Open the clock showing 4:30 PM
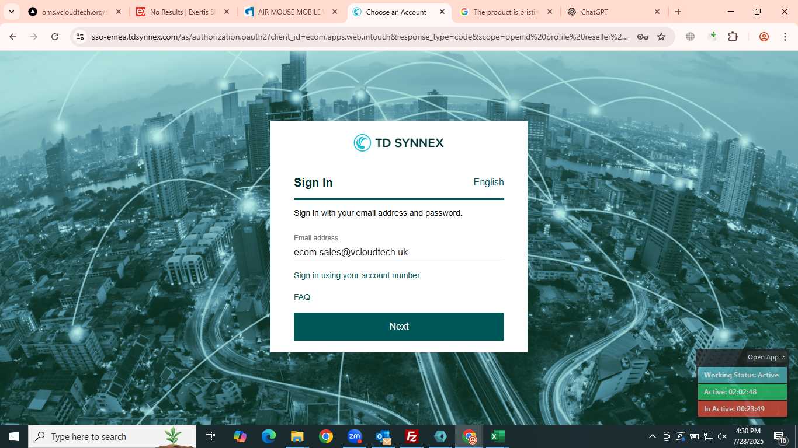The height and width of the screenshot is (448, 798). point(748,436)
